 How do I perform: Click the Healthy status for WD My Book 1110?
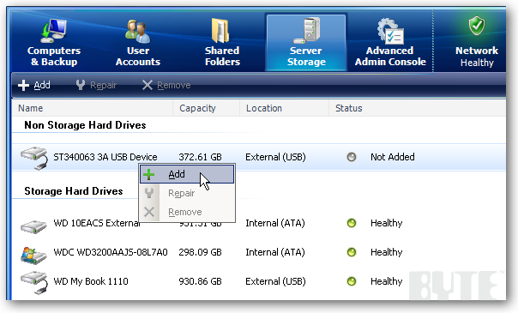[x=387, y=281]
